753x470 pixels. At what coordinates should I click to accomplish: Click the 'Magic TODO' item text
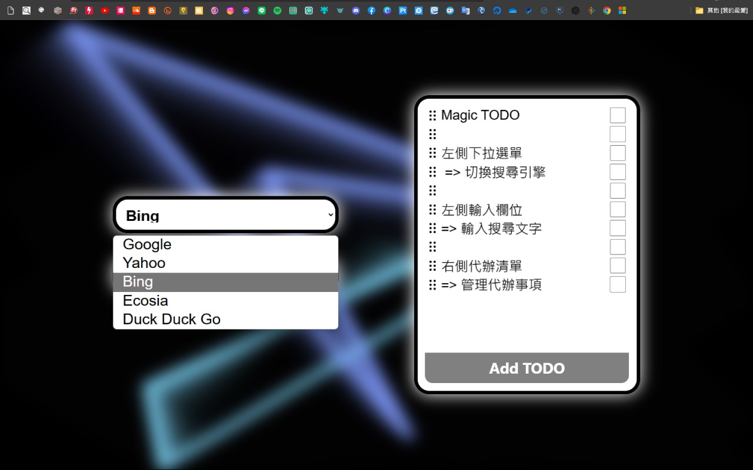480,115
